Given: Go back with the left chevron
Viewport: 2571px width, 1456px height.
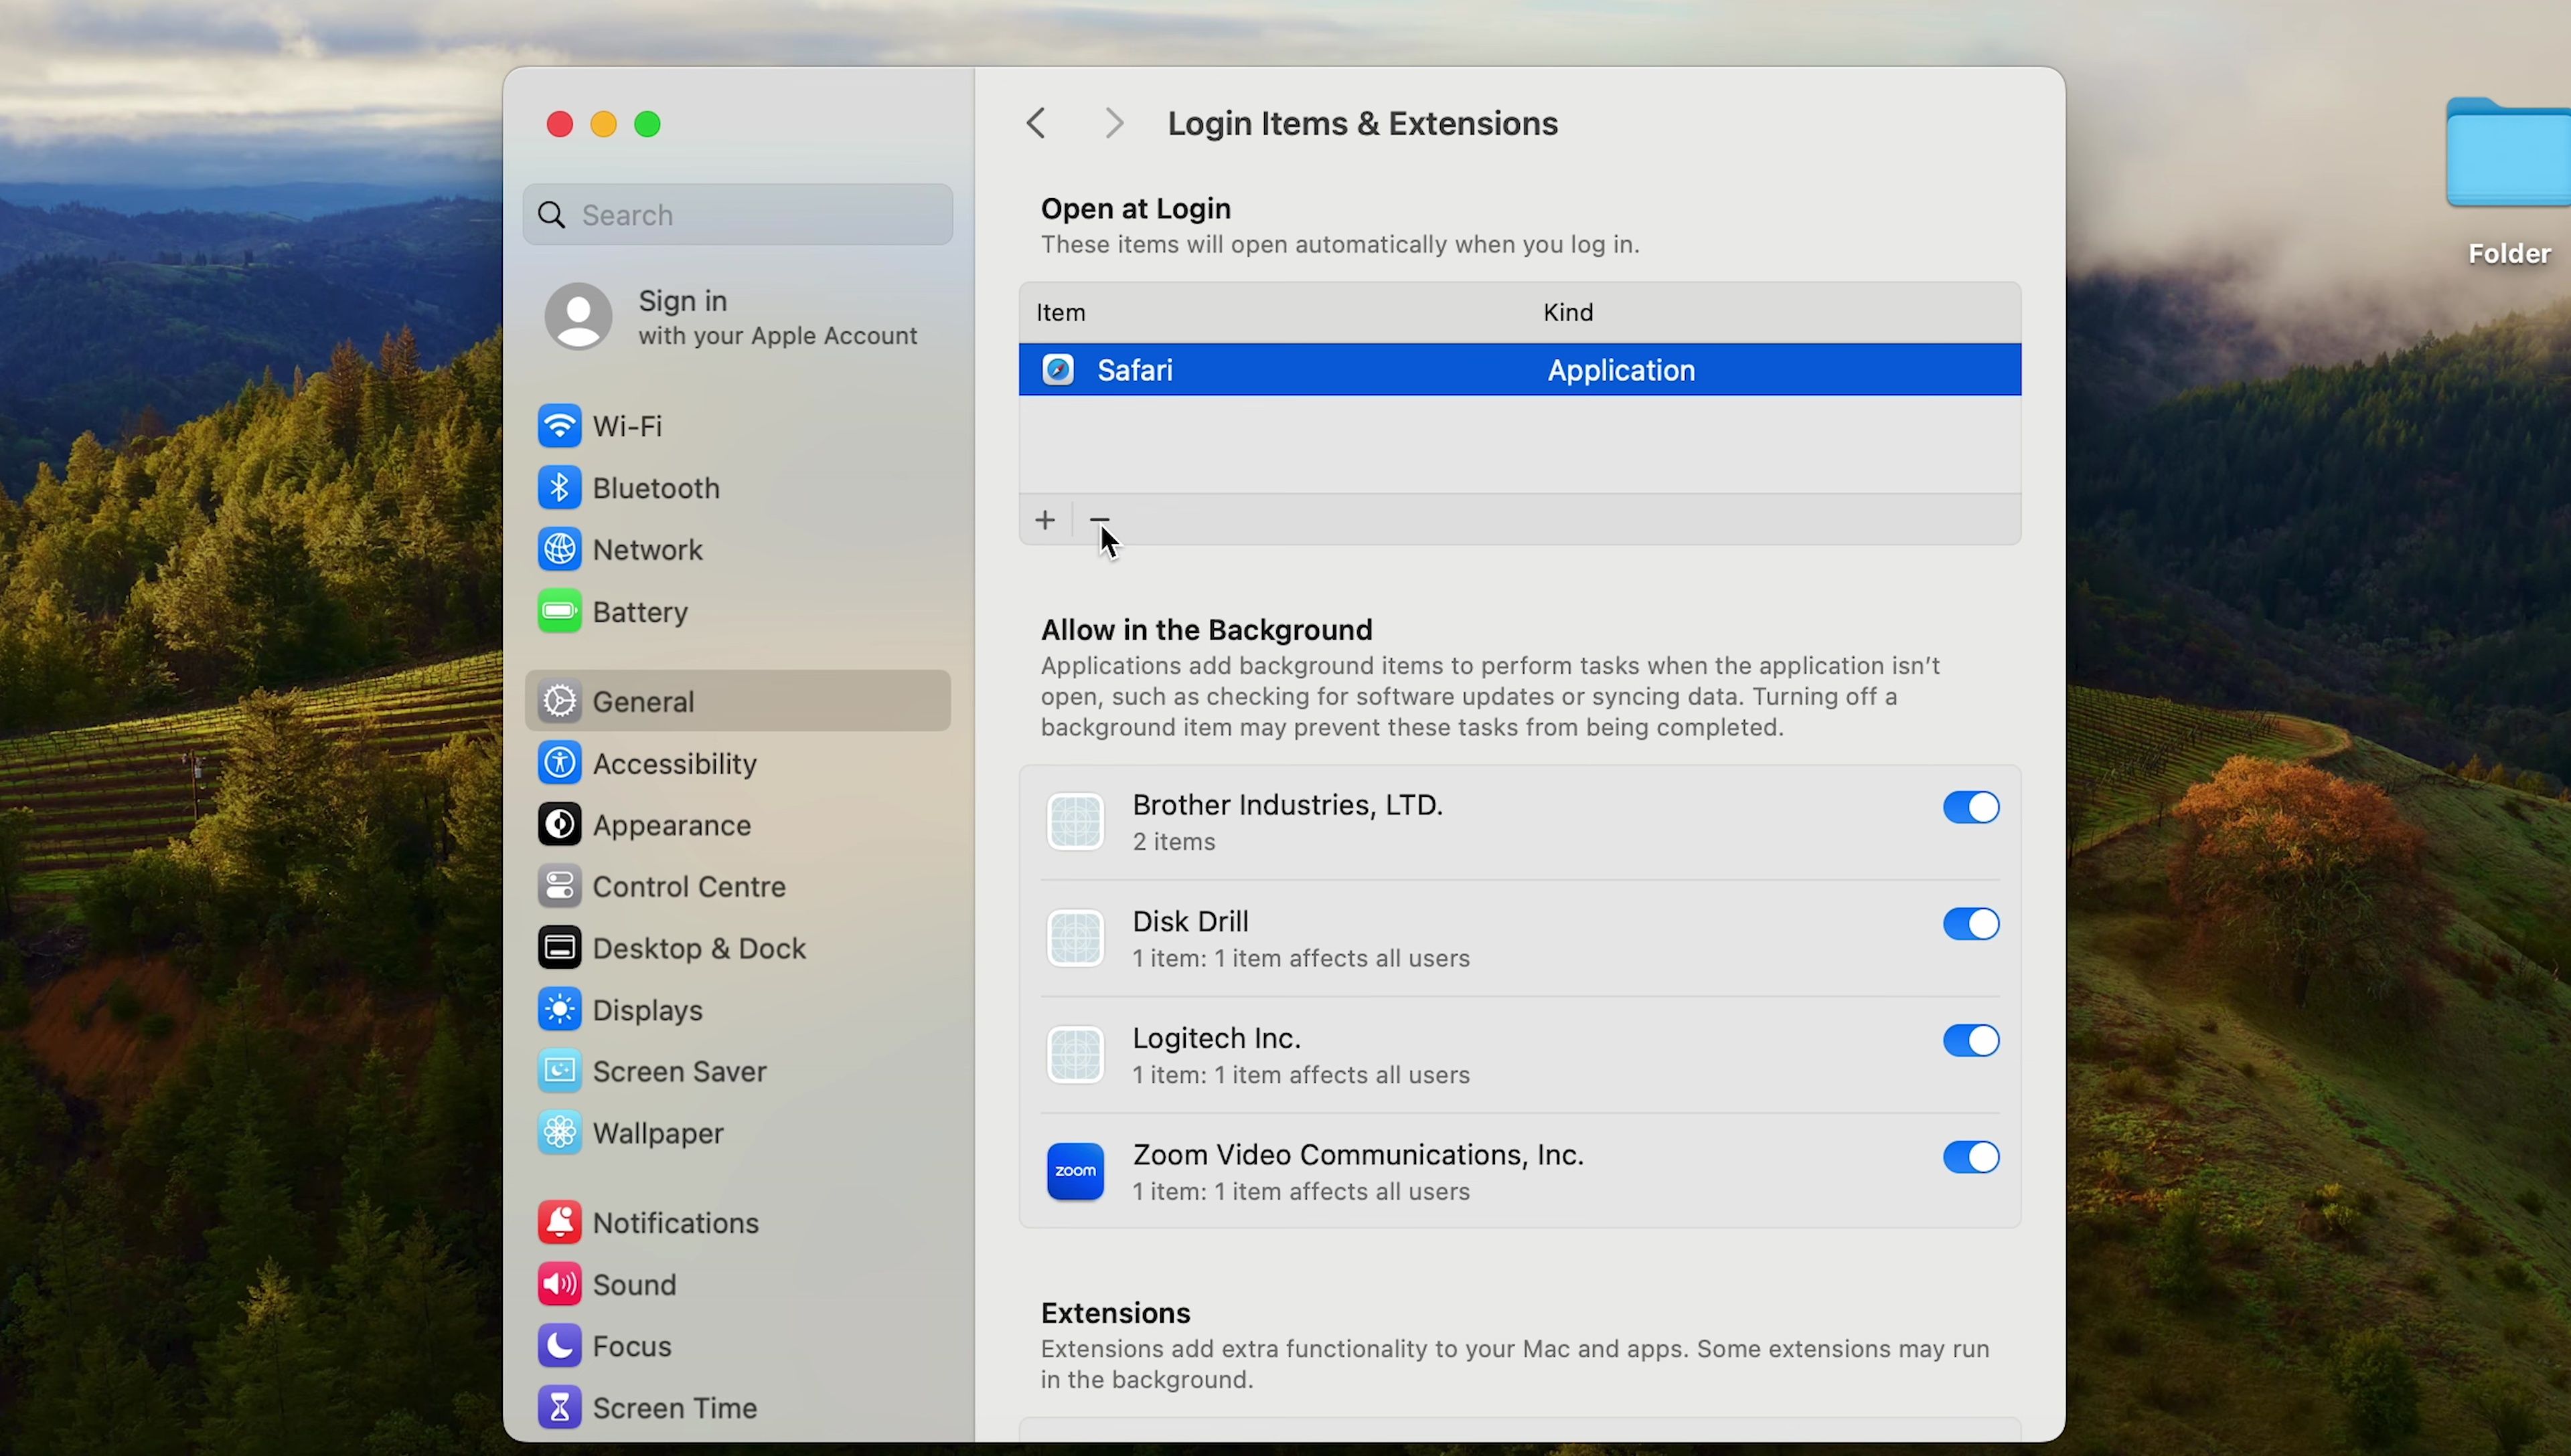Looking at the screenshot, I should coord(1036,123).
